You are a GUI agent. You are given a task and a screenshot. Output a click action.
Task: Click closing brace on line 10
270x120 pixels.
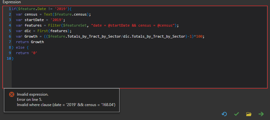pyautogui.click(x=13, y=58)
